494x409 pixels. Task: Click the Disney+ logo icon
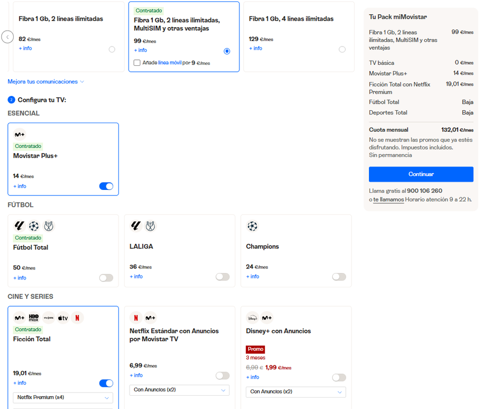[x=252, y=318]
